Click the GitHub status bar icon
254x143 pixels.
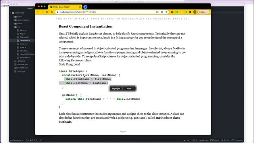click(214, 140)
